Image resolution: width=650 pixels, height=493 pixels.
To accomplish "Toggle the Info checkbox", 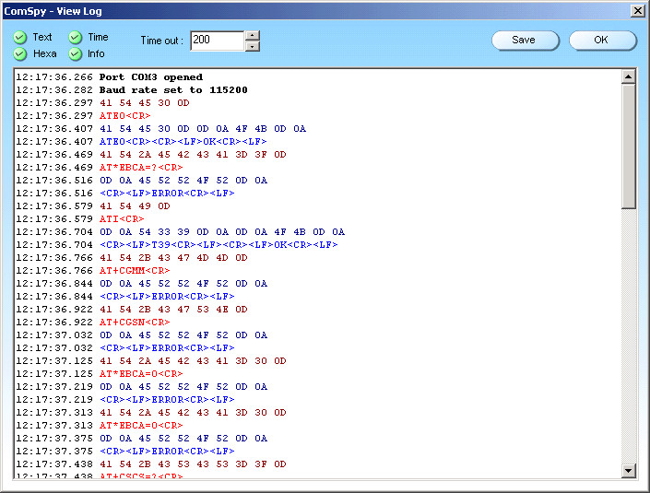I will [x=75, y=53].
